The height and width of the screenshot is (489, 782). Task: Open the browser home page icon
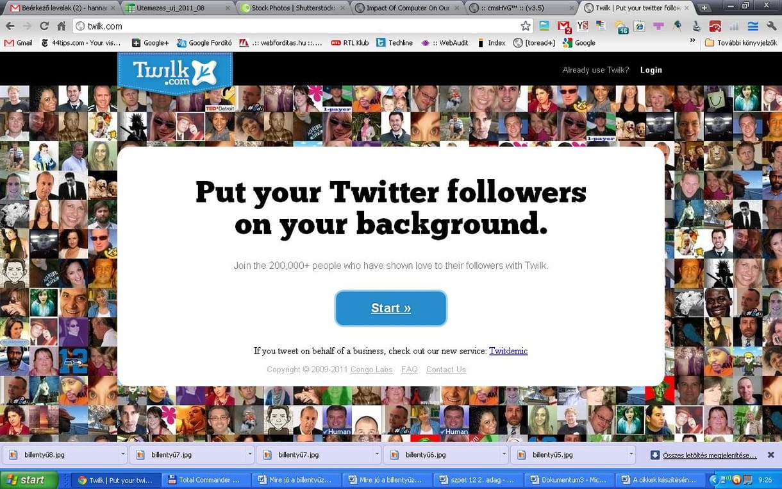pyautogui.click(x=61, y=26)
